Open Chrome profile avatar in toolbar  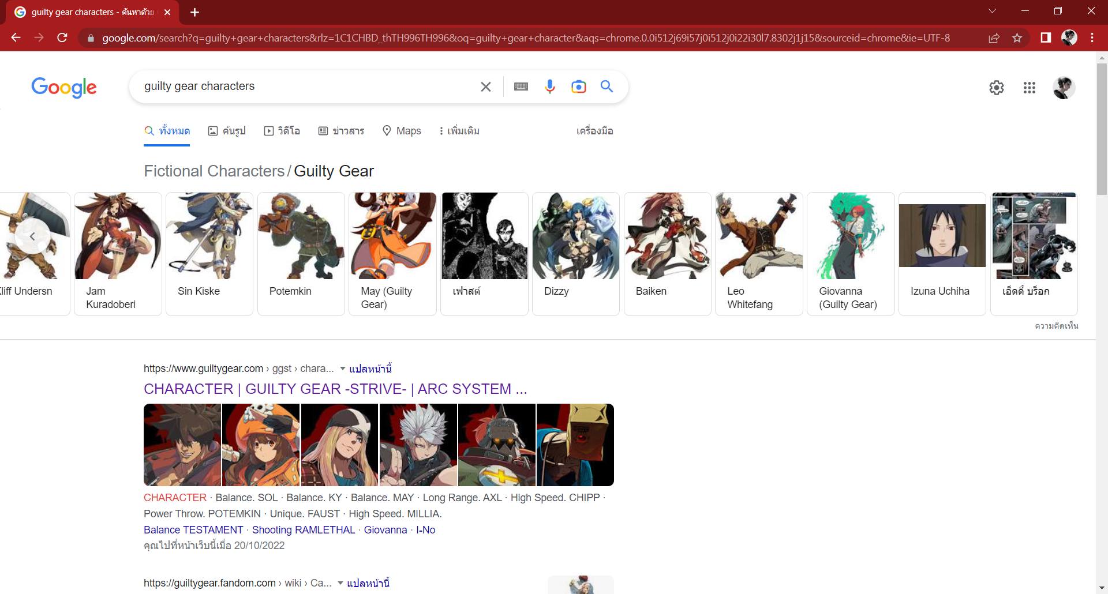click(x=1069, y=38)
